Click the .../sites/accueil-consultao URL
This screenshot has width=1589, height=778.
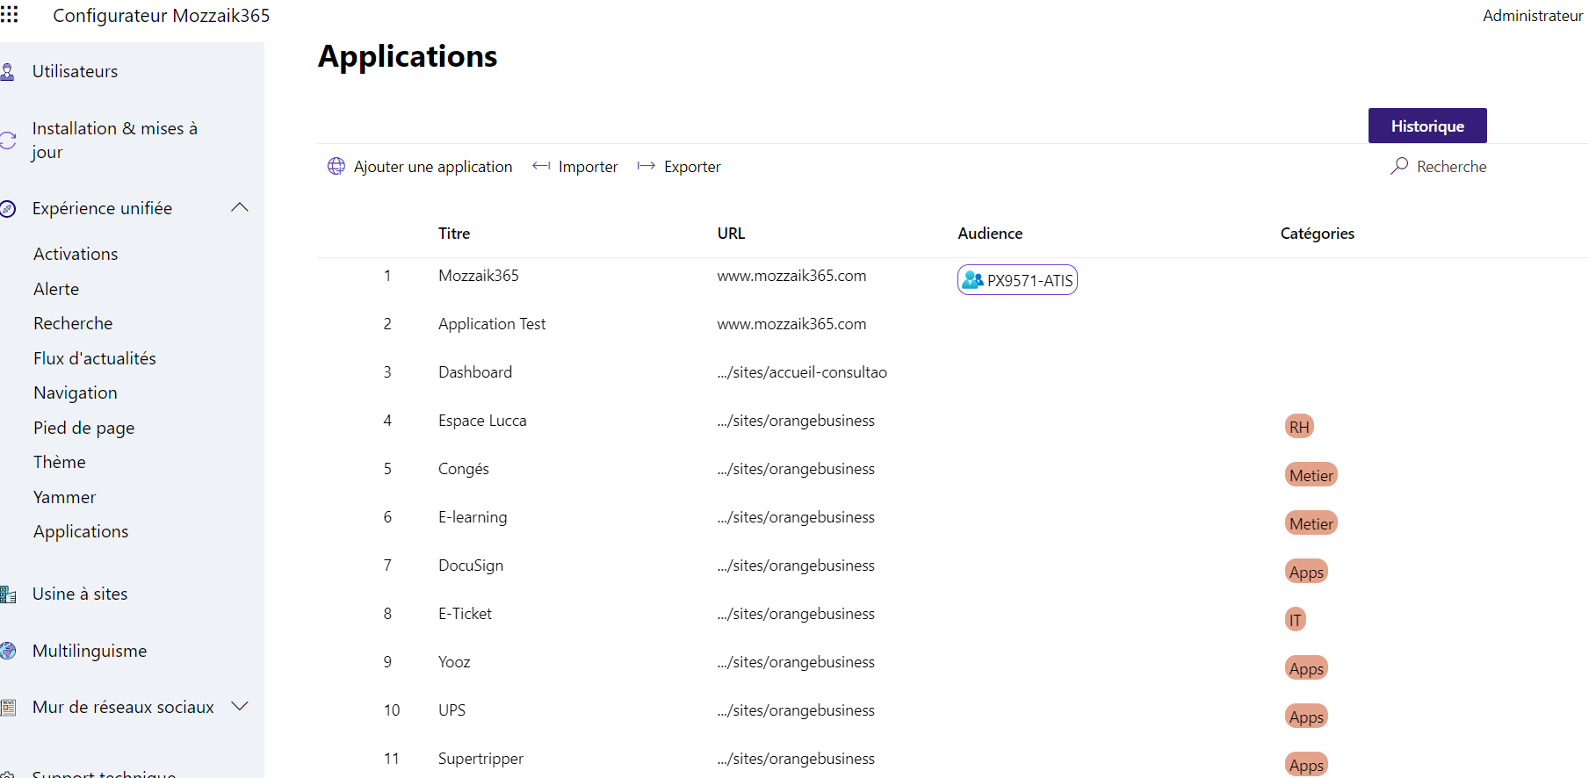click(802, 372)
